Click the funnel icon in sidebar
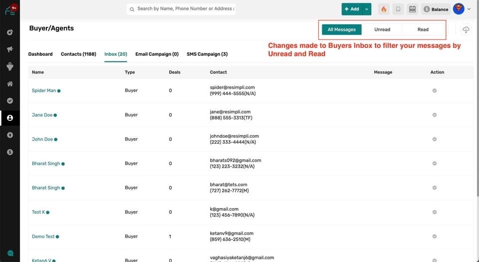This screenshot has width=479, height=262. [x=10, y=66]
